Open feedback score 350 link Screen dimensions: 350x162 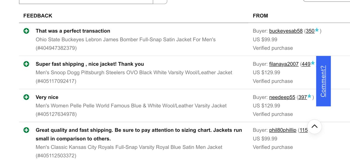click(x=310, y=31)
